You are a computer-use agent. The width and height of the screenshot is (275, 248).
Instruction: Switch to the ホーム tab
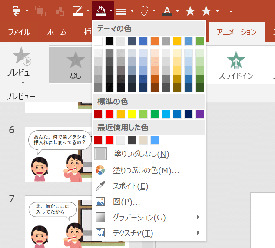click(57, 32)
